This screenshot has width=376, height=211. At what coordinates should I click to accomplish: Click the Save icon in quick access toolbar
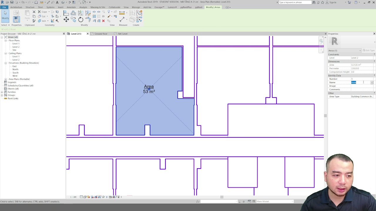[12, 2]
